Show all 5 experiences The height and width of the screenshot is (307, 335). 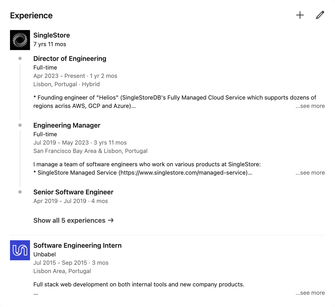point(69,221)
